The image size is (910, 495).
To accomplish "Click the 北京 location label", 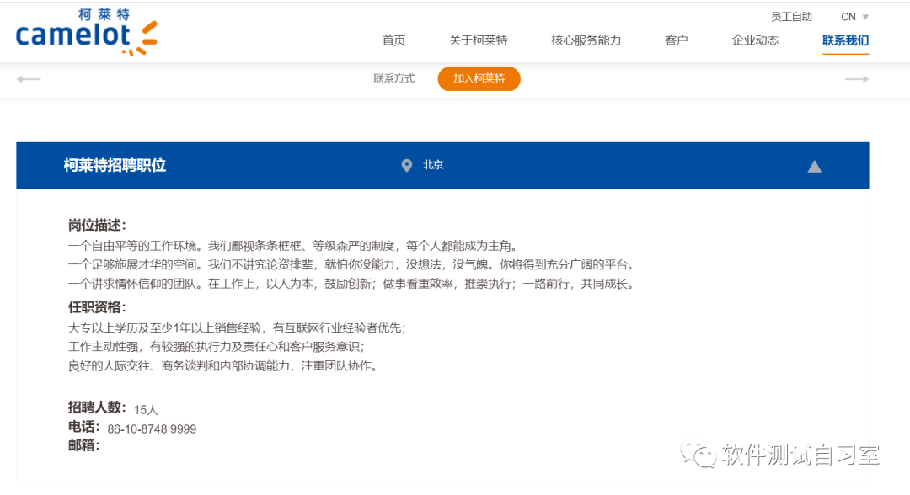I will [433, 166].
